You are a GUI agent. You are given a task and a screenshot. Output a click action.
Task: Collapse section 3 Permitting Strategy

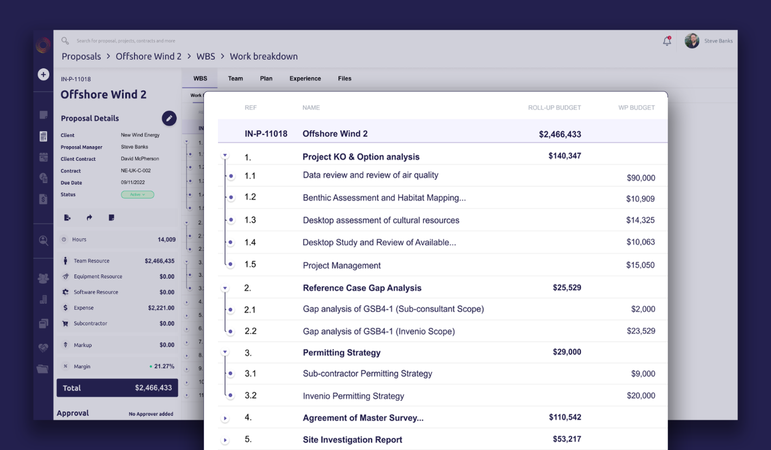coord(225,353)
